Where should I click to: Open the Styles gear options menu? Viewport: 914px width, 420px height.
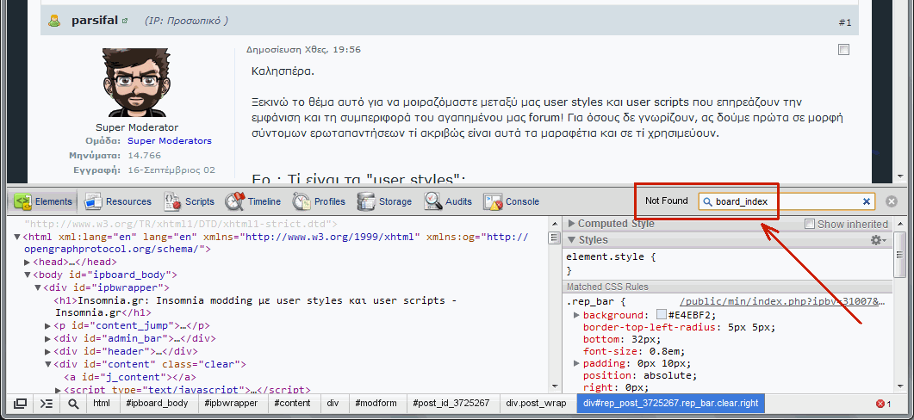tap(878, 240)
